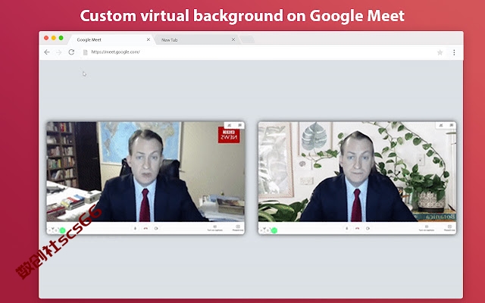Close the Google Meet tab

click(149, 39)
